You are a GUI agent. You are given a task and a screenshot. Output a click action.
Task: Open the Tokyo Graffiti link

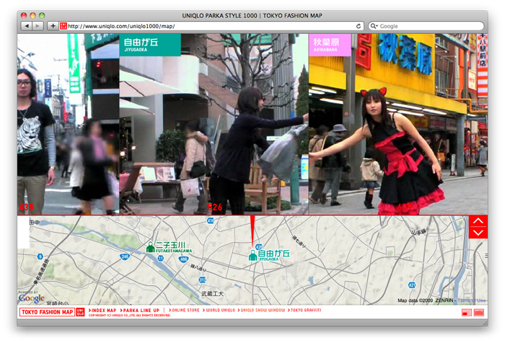(304, 311)
